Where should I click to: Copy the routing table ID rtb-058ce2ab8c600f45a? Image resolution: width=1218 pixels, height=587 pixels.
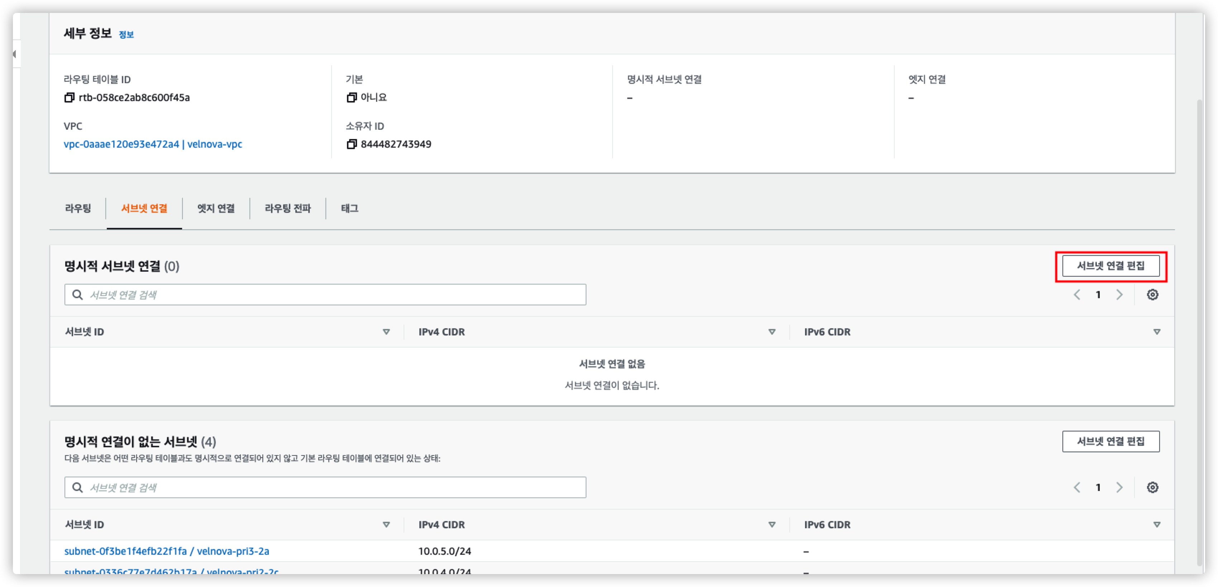coord(69,97)
